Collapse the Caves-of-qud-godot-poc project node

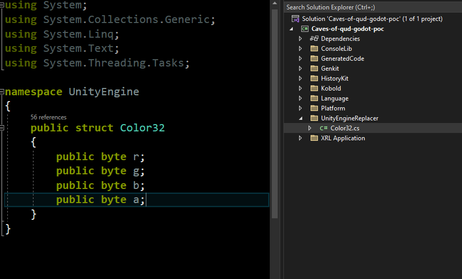[291, 29]
